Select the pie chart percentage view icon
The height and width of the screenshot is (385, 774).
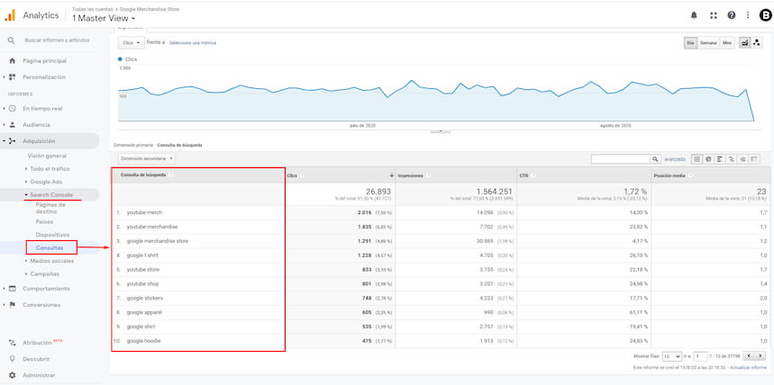tap(708, 159)
